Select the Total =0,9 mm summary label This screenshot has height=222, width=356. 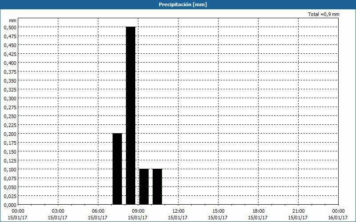[x=324, y=14]
